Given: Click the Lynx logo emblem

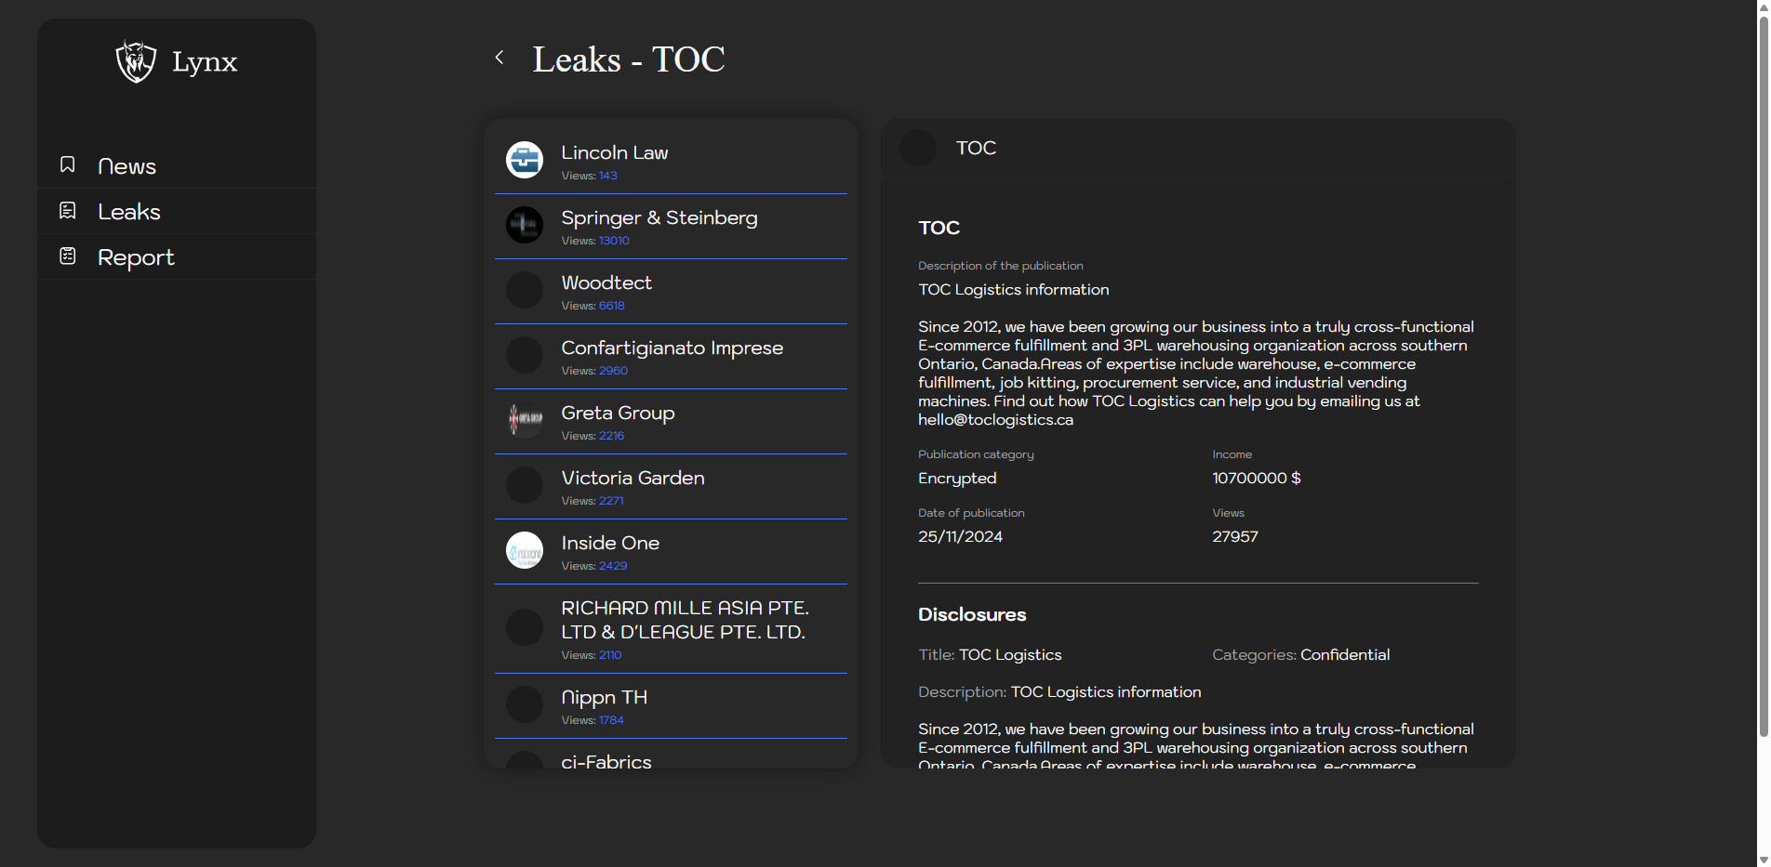Looking at the screenshot, I should pos(136,61).
